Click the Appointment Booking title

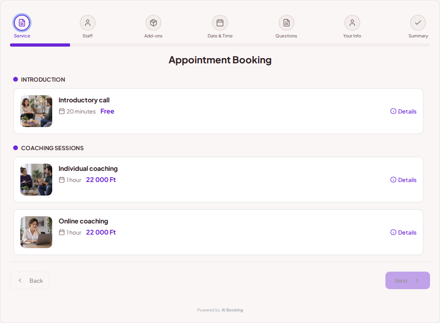coord(220,60)
